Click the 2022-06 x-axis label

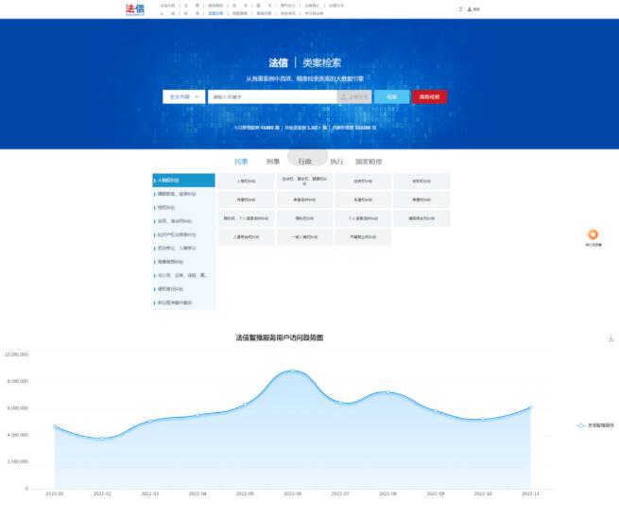coord(293,493)
